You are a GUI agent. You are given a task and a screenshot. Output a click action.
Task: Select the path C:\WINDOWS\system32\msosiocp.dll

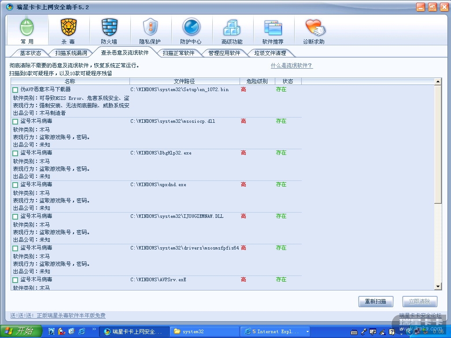173,121
